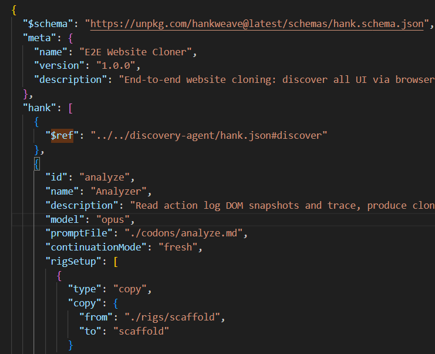435x354 pixels.
Task: Click the meta "description" key
Action: click(70, 80)
